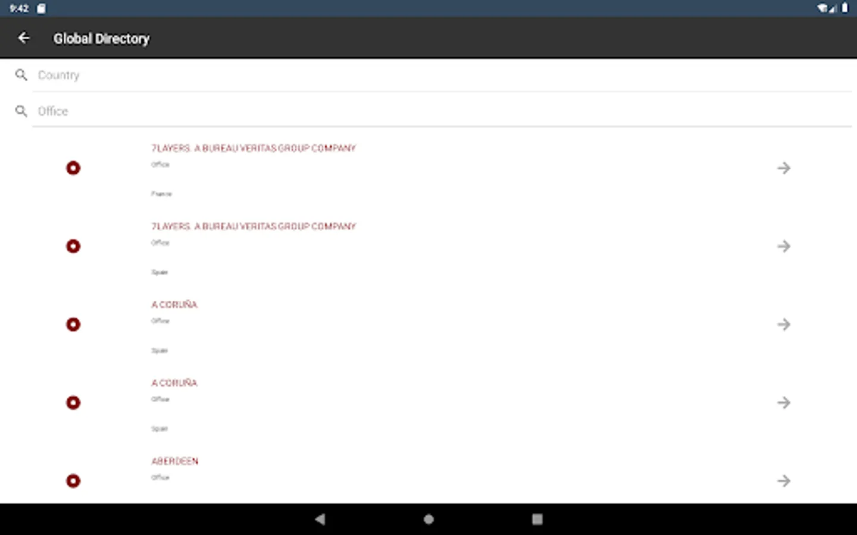Click the Global Directory header title
Image resolution: width=857 pixels, height=535 pixels.
[x=102, y=39]
